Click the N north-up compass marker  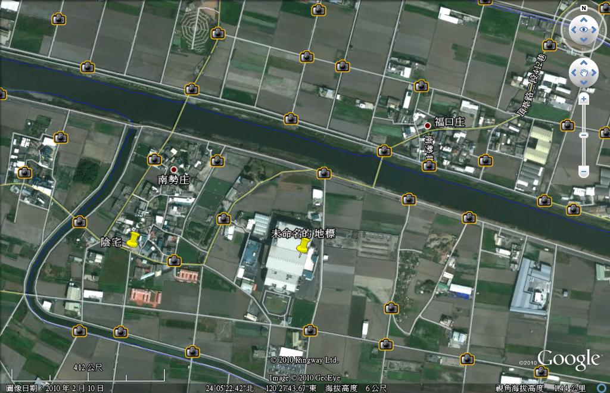(584, 8)
